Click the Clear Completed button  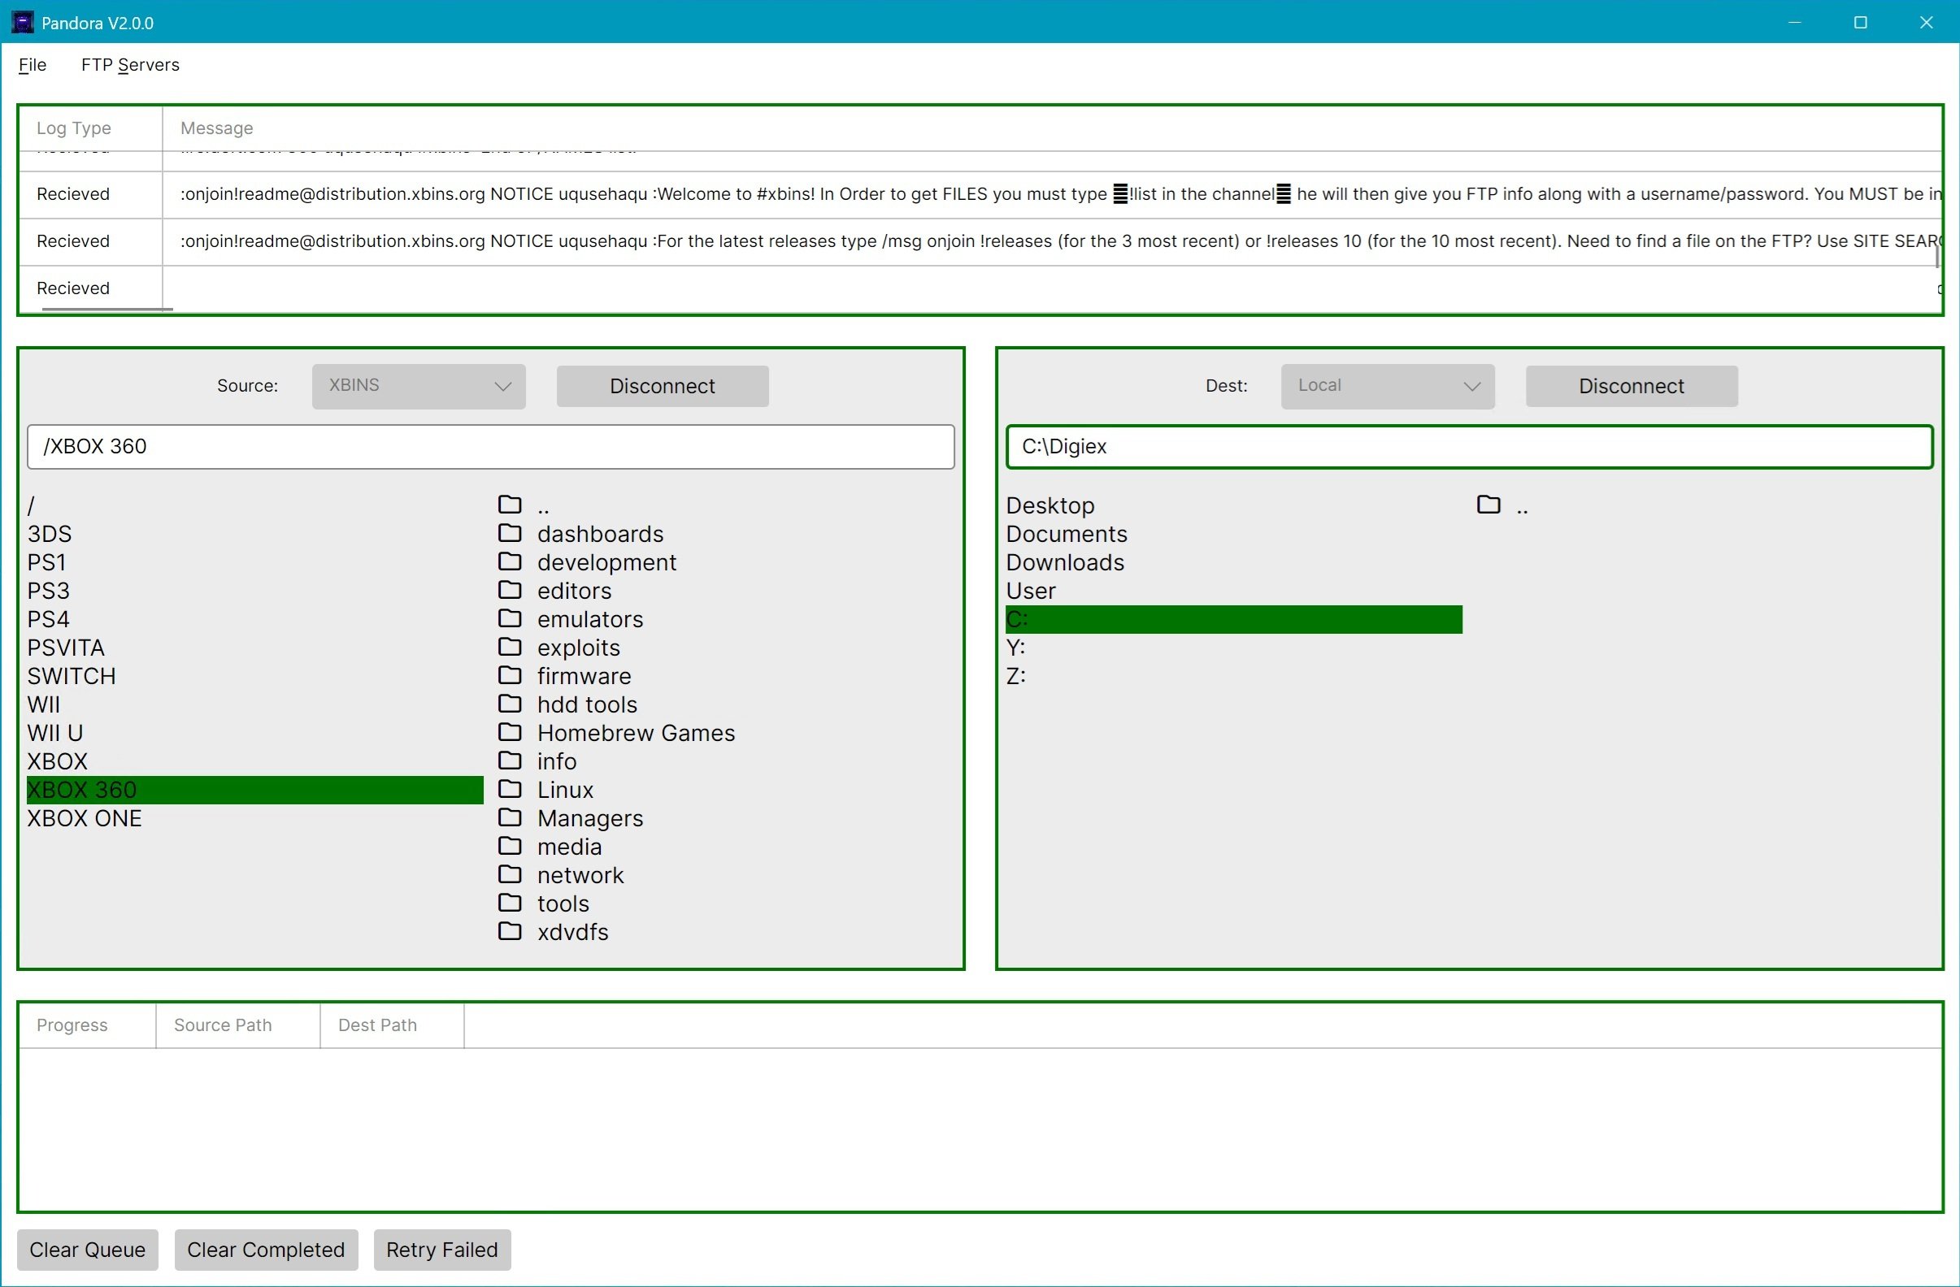point(266,1249)
